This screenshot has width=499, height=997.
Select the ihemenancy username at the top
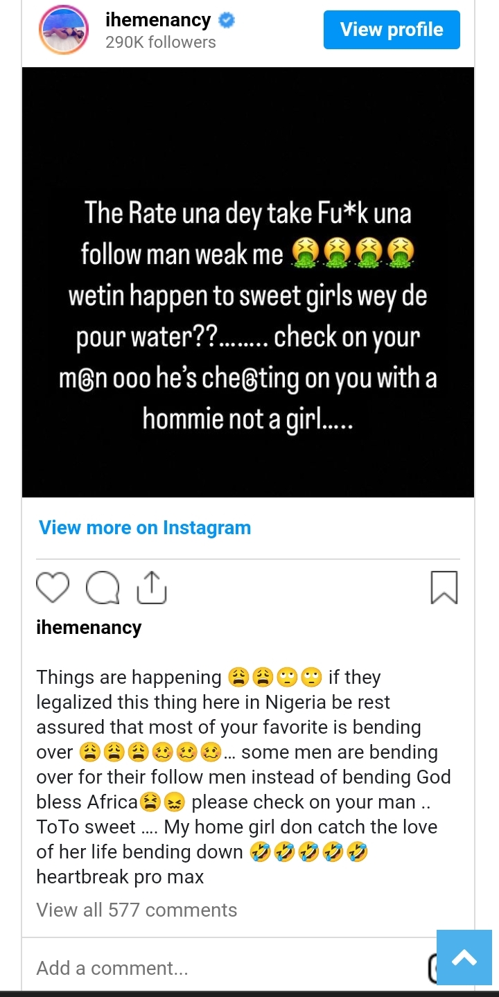(158, 20)
